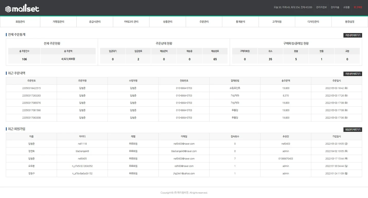This screenshot has height=198, width=368.
Task: Click the 배송완료 count value 65
Action: 215,59
